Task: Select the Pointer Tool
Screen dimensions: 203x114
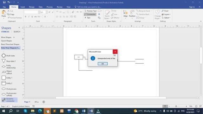Action: 90,11
